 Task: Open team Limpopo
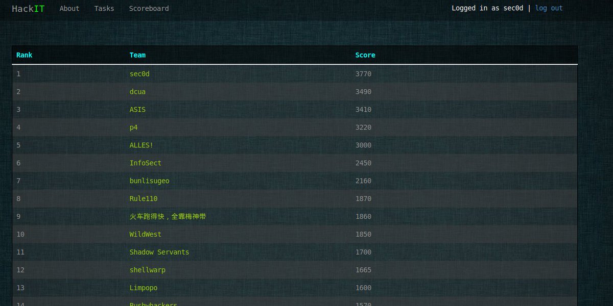tap(144, 288)
